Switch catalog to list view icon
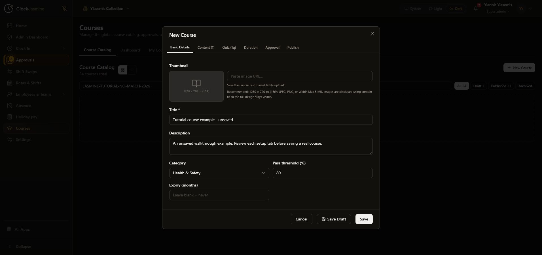Screen dimensions: 542x255 [x=132, y=70]
